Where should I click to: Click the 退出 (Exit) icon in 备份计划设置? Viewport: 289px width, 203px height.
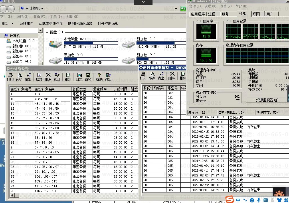(108, 77)
